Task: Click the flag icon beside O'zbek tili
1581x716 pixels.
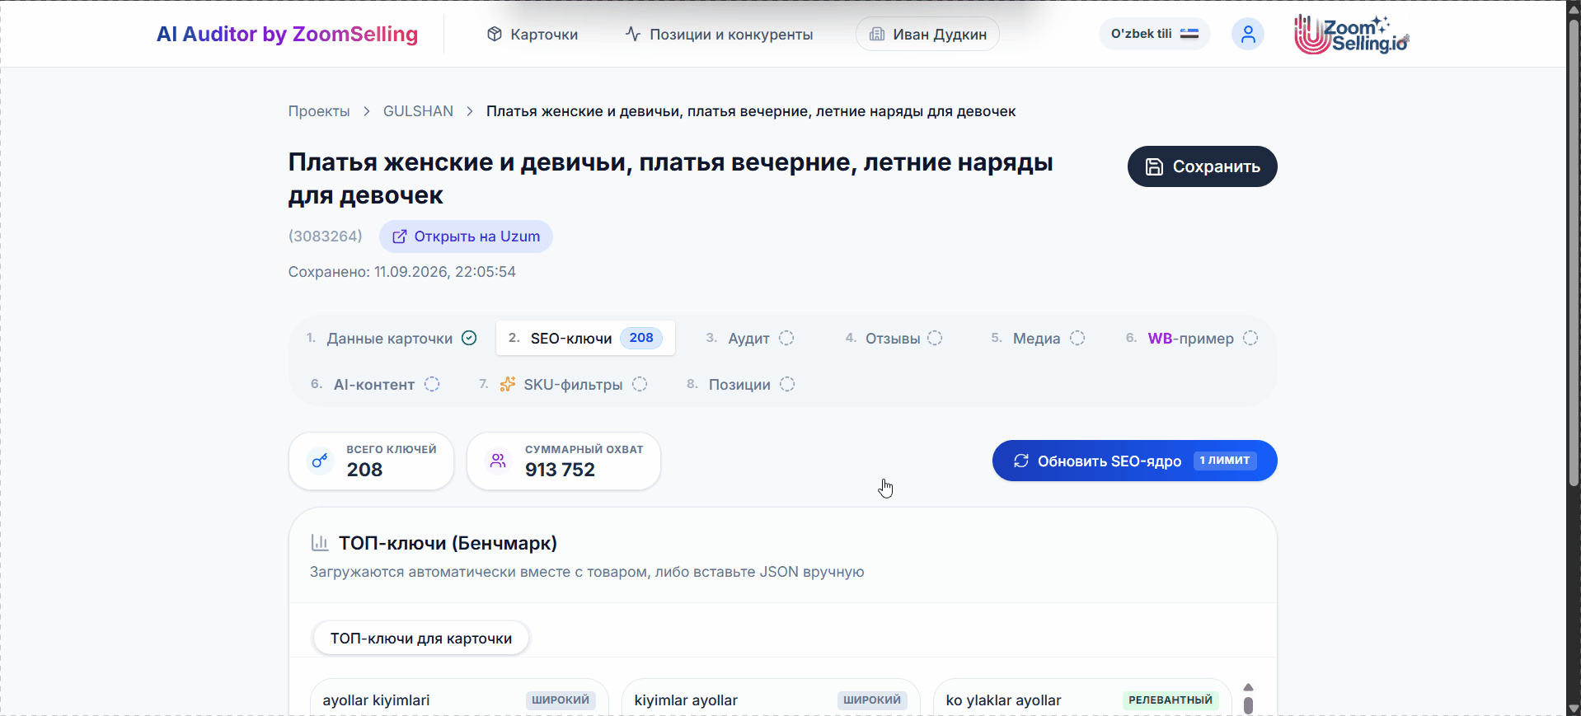Action: [x=1189, y=34]
